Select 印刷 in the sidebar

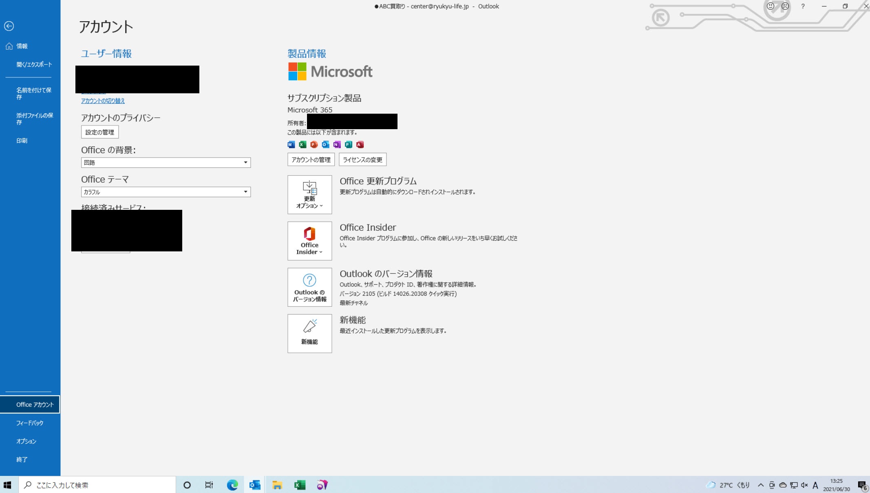[x=22, y=141]
